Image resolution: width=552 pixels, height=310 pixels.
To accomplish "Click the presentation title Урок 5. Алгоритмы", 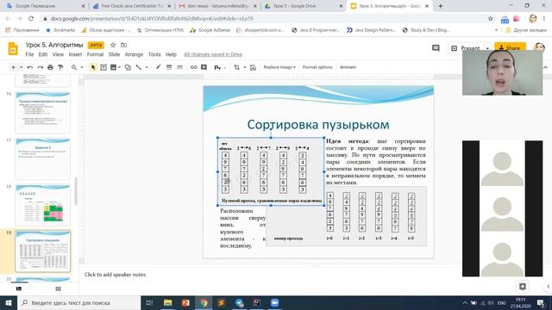I will point(54,45).
